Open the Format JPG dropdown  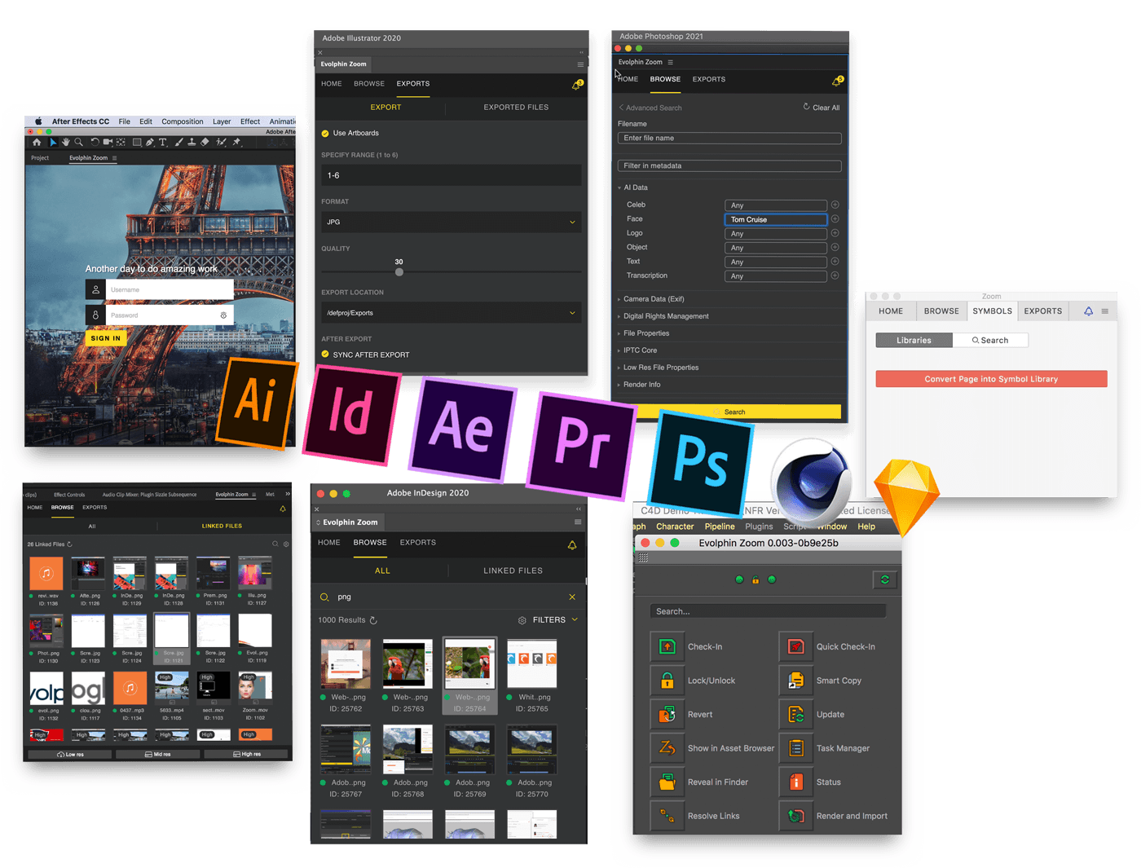coord(452,222)
